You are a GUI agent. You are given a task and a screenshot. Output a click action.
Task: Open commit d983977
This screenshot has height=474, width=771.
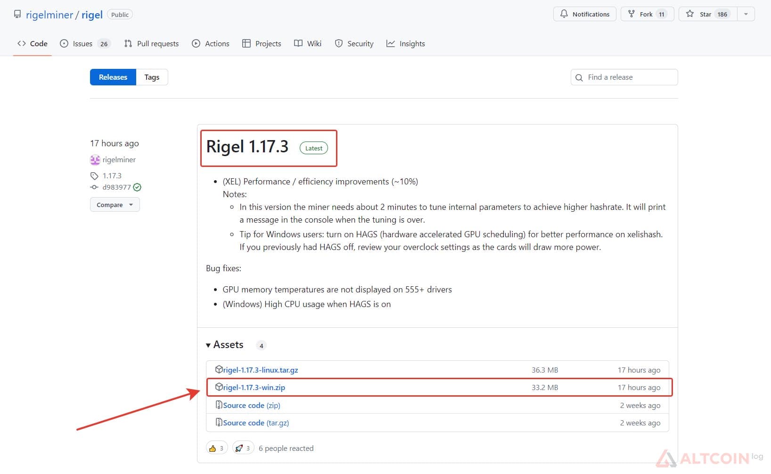[116, 187]
